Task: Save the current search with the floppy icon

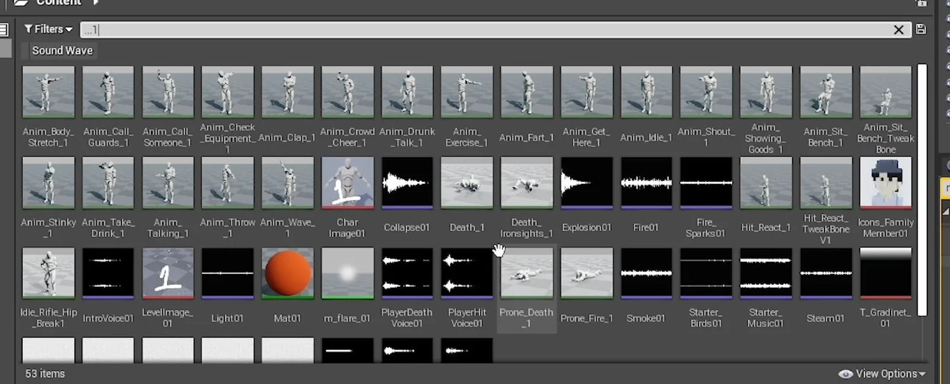Action: (x=920, y=28)
